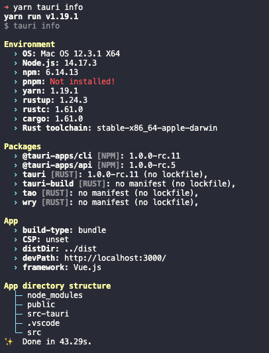This screenshot has width=269, height=353.
Task: Click the 'yarn tauri info' command text
Action: [48, 7]
